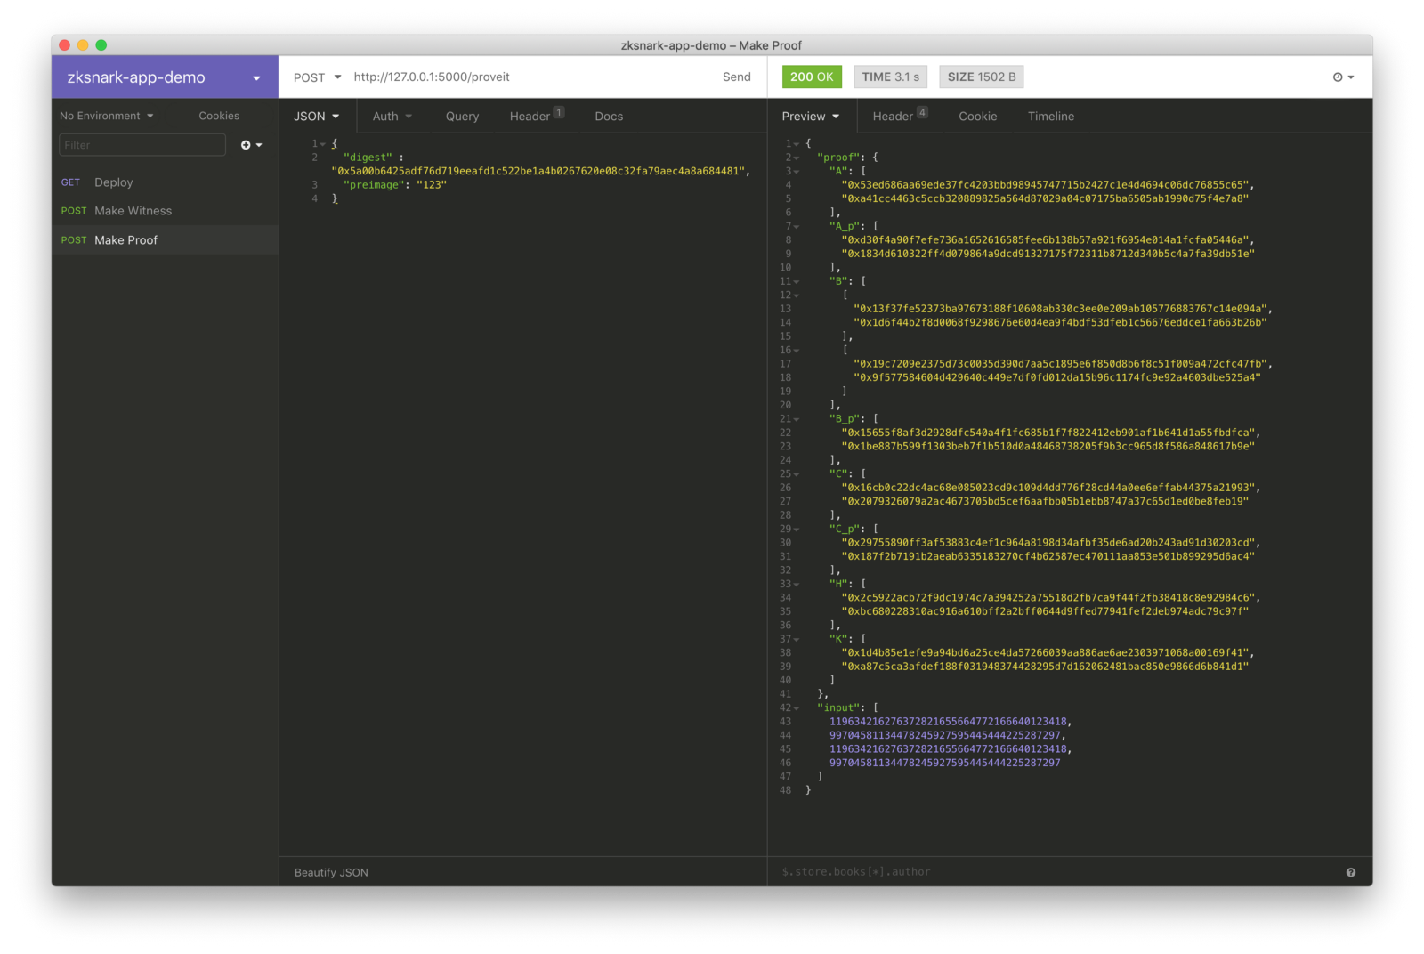Select the Deploy GET request

coord(114,182)
